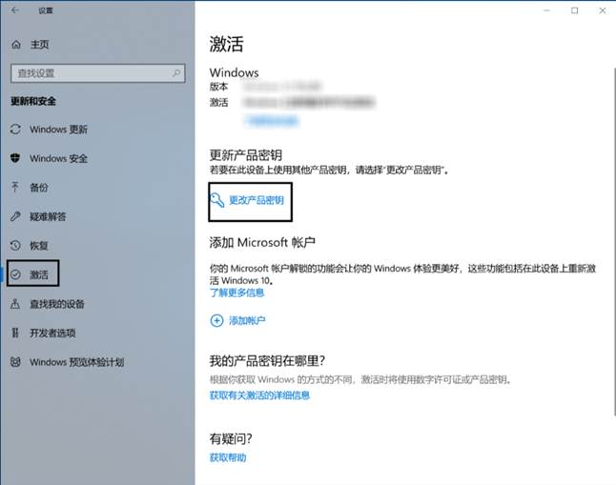The height and width of the screenshot is (485, 616).
Task: Click the 备份 upload arrow icon
Action: click(x=15, y=188)
